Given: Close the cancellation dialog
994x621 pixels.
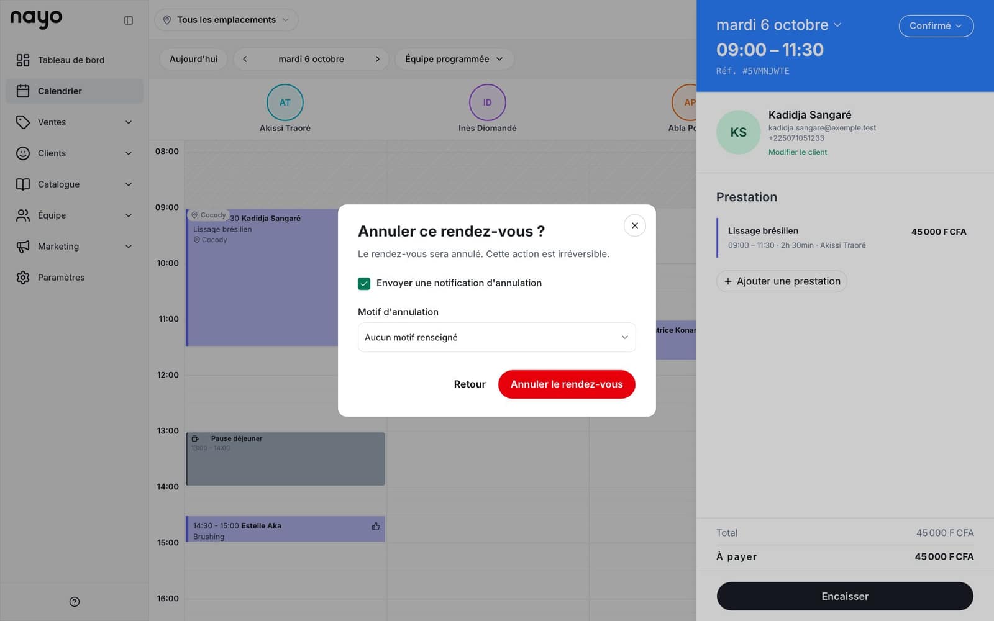Looking at the screenshot, I should [635, 225].
